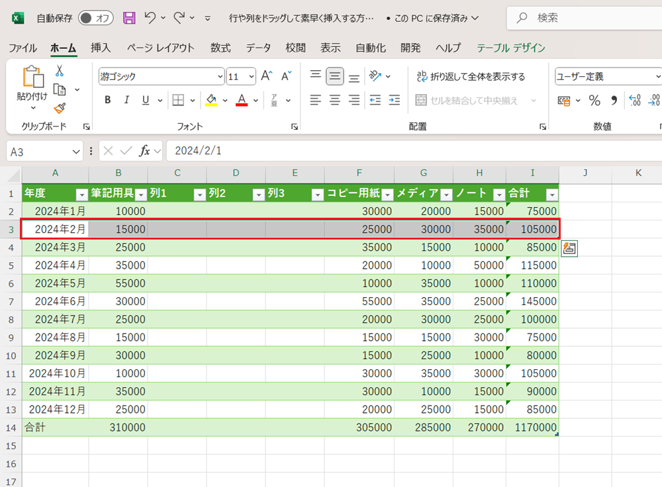The height and width of the screenshot is (487, 662).
Task: Toggle Italic formatting
Action: coord(126,100)
